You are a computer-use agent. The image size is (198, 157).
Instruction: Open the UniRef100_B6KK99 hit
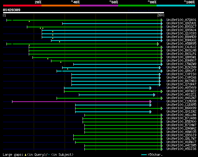point(181,108)
